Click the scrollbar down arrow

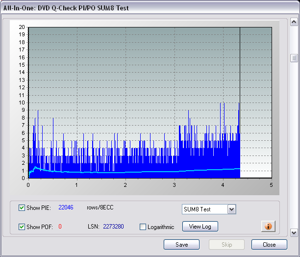coord(294,232)
